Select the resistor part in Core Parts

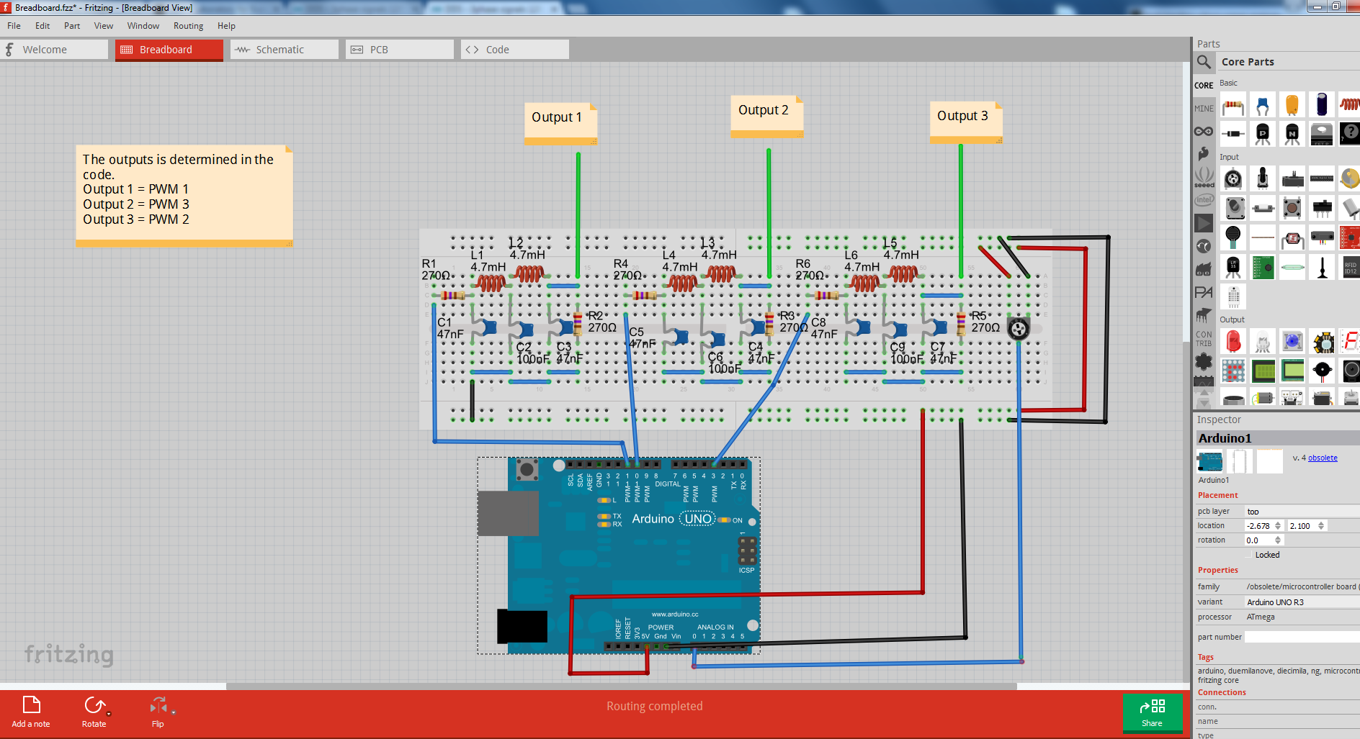pos(1233,105)
